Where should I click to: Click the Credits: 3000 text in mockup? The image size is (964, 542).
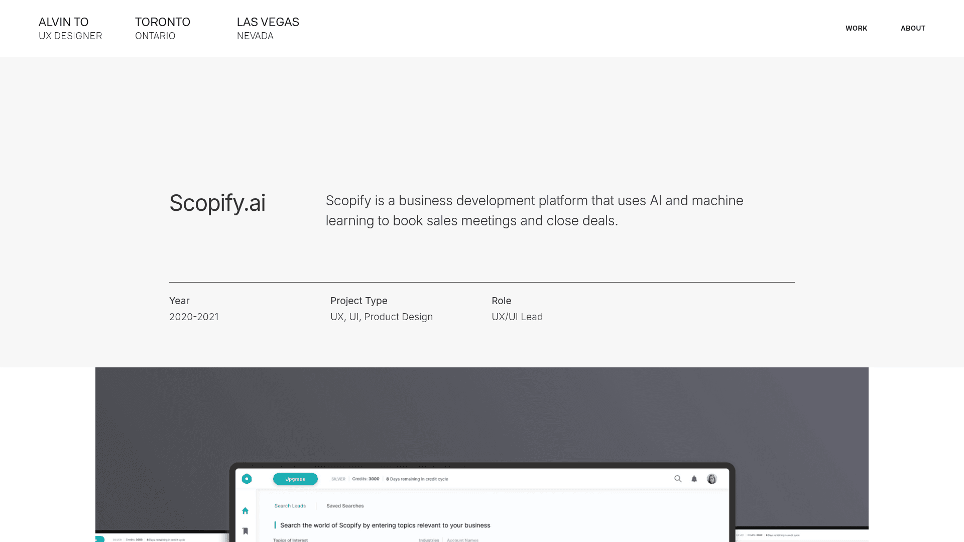coord(366,479)
